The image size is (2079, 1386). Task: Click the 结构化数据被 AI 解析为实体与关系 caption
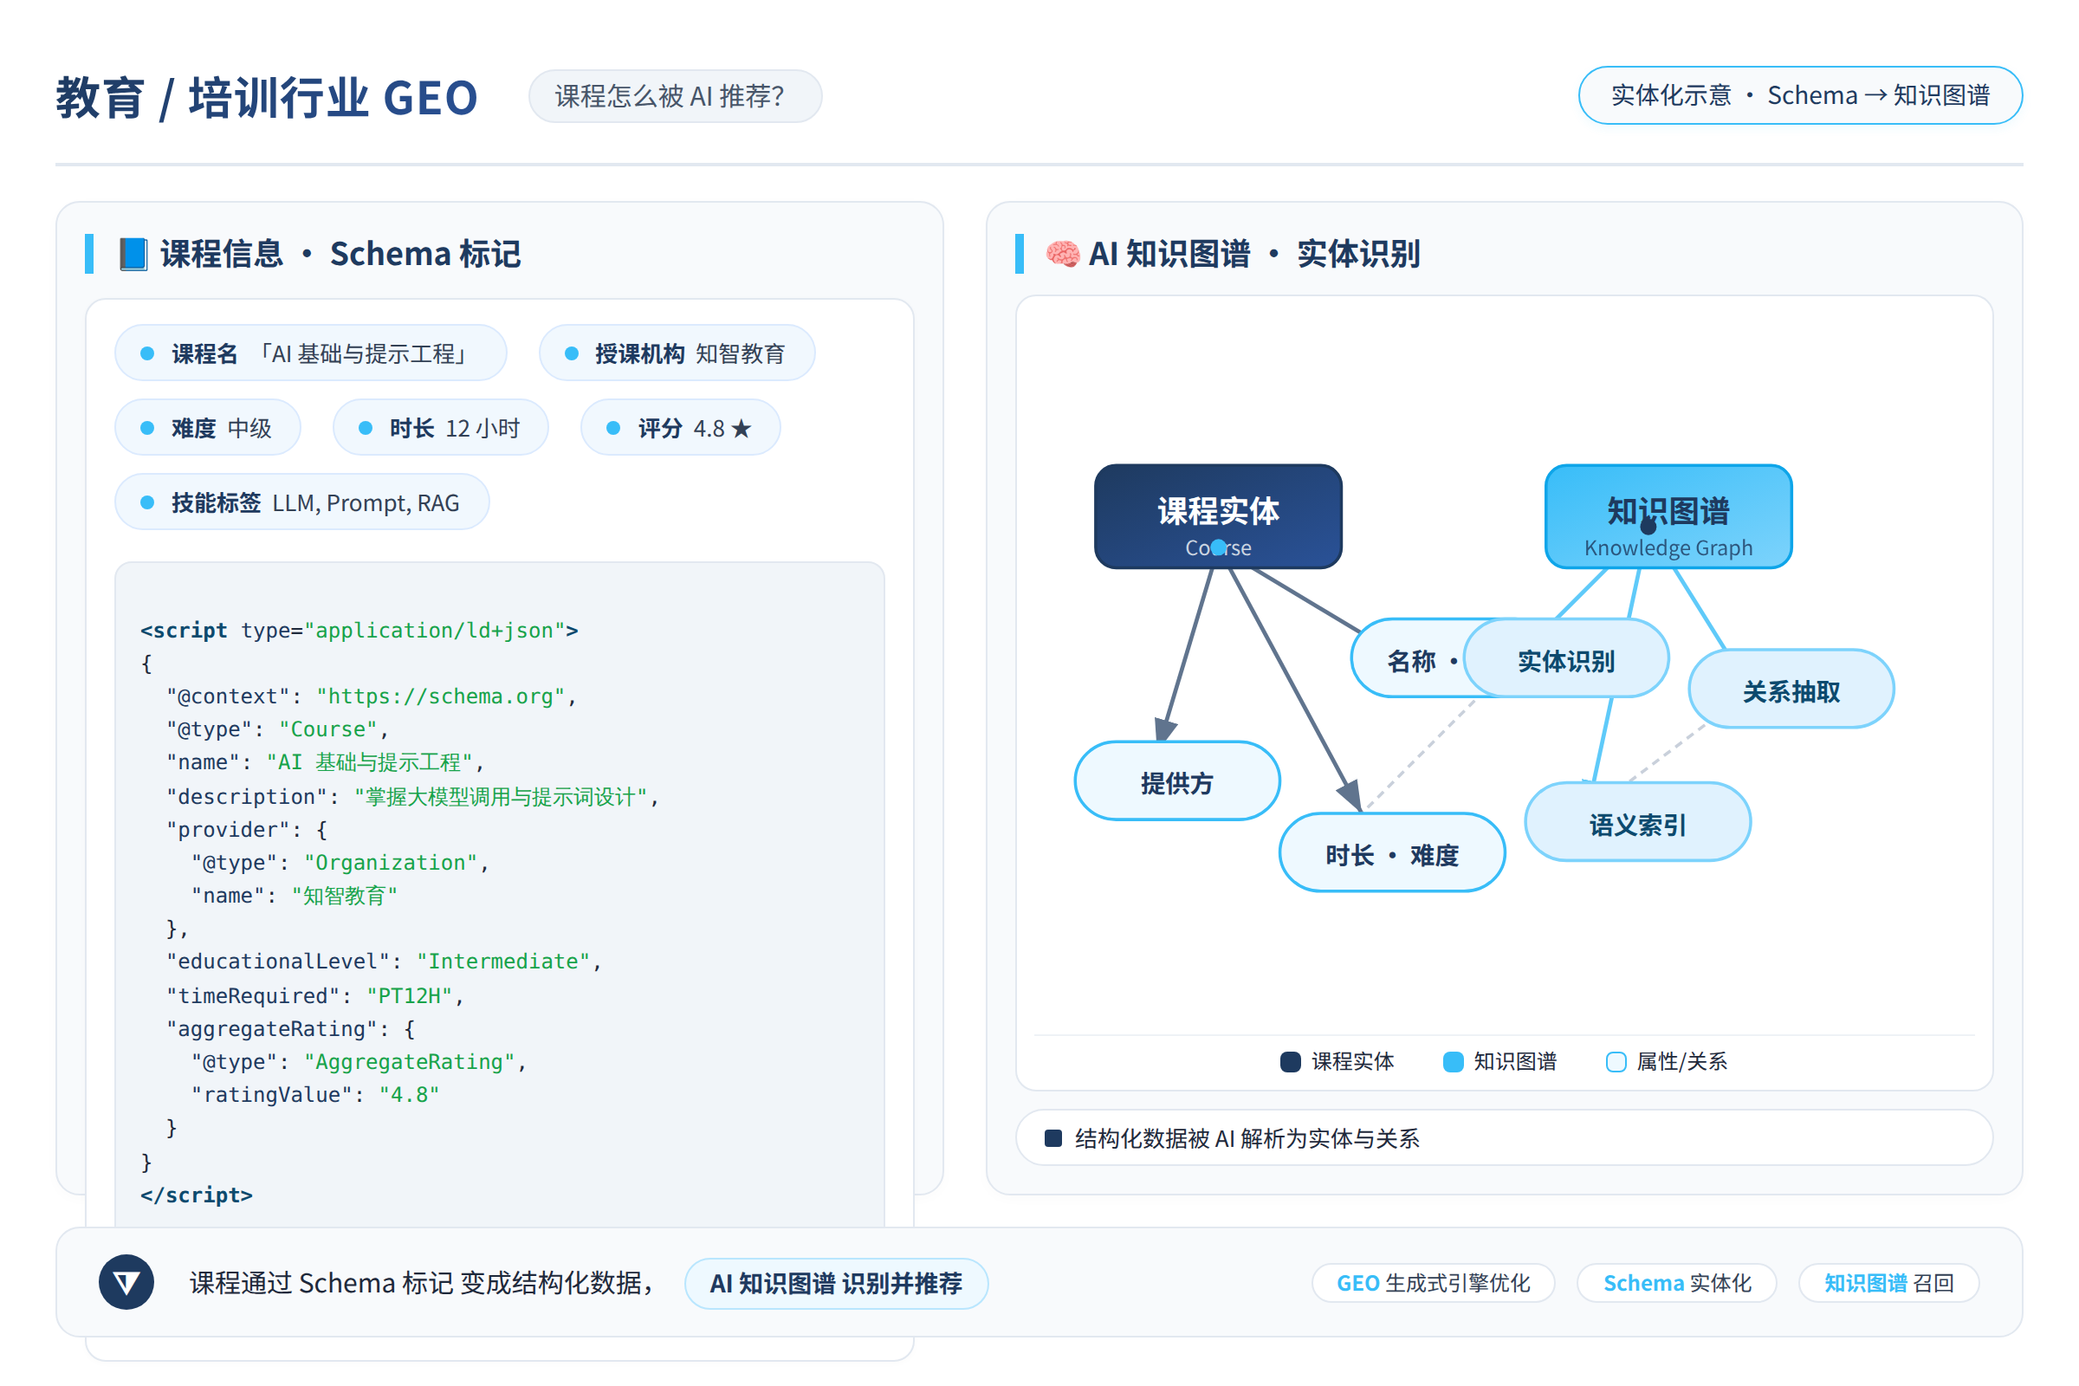tap(1247, 1138)
